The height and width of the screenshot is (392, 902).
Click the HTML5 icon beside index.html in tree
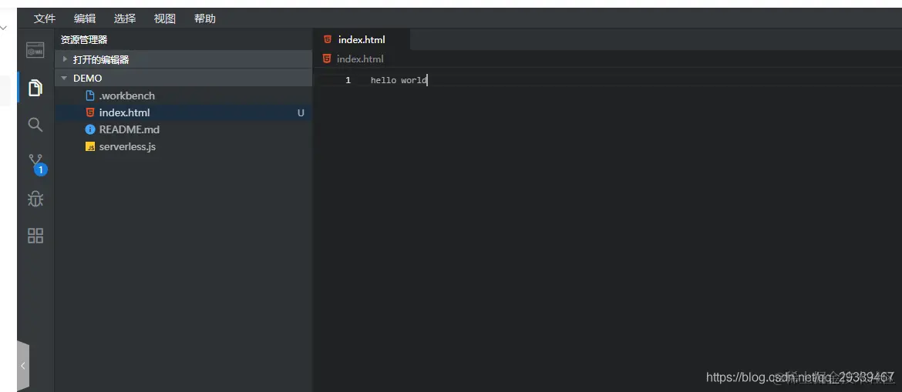(89, 112)
